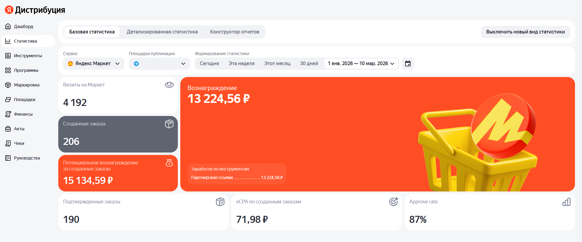Click the eye icon on Визиты на Маркет card

click(169, 85)
